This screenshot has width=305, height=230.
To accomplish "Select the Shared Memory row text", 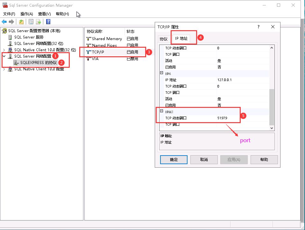I will coord(107,39).
